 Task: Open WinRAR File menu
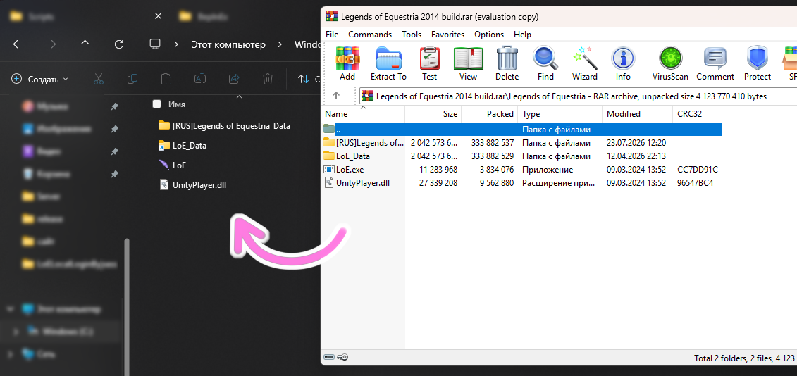[331, 35]
